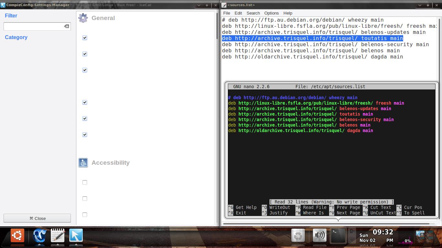Select the General section heading
The height and width of the screenshot is (248, 442).
point(103,18)
